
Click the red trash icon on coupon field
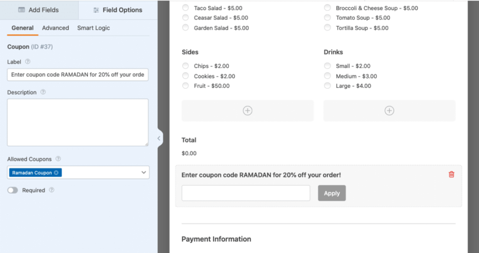click(451, 174)
